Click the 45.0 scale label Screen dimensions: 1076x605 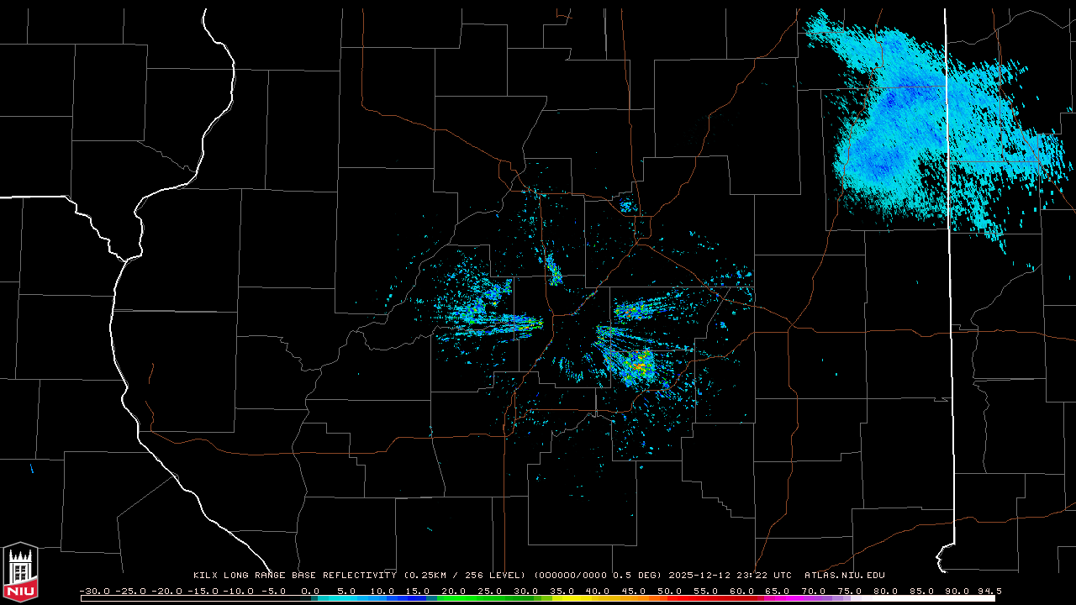click(x=635, y=591)
